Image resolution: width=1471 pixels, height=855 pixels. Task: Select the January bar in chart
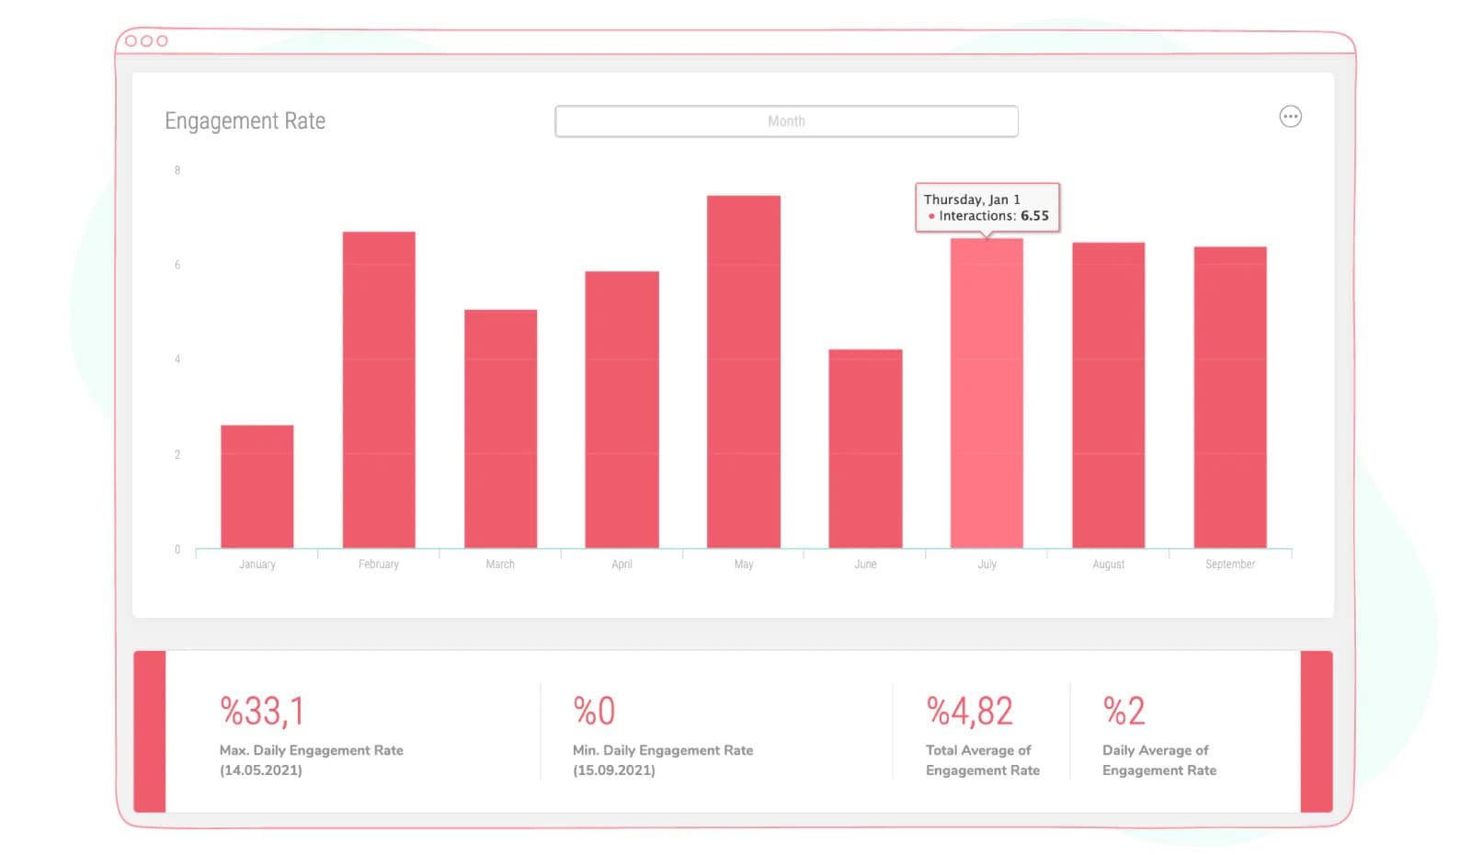(x=257, y=486)
